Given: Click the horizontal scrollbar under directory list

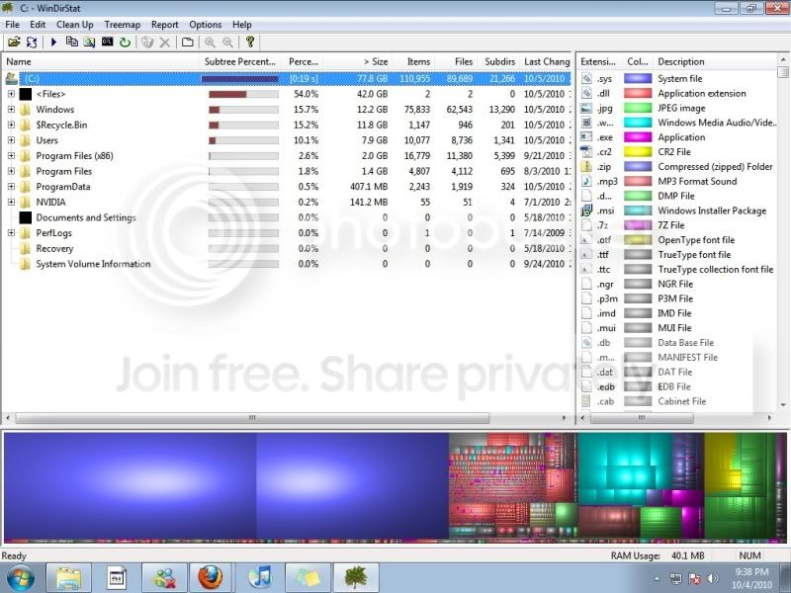Looking at the screenshot, I should tap(252, 418).
